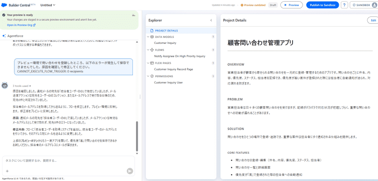Click the green check preview-ready icon
The image size is (378, 181).
click(x=4, y=15)
